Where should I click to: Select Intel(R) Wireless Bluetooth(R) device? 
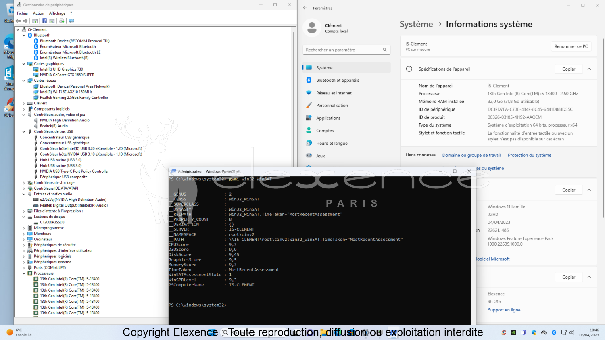pyautogui.click(x=64, y=58)
